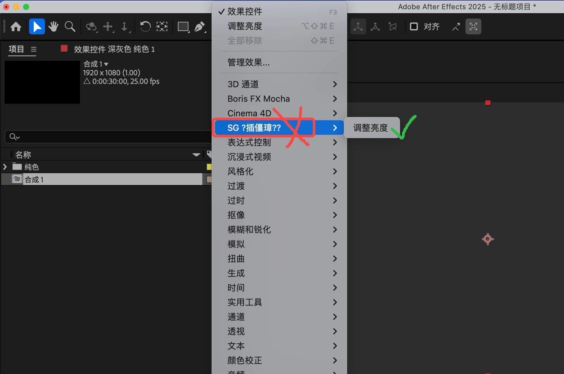Viewport: 564px width, 374px height.
Task: Select the Pen tool
Action: [200, 27]
